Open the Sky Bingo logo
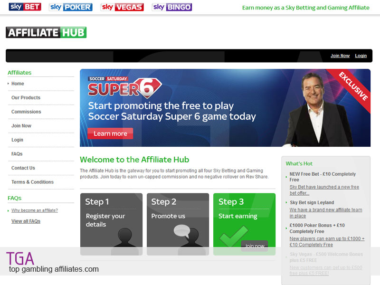Image resolution: width=380 pixels, height=285 pixels. click(x=172, y=7)
